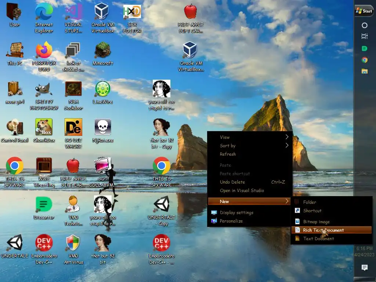Select the This PC desktop icon
This screenshot has width=376, height=282.
click(15, 54)
